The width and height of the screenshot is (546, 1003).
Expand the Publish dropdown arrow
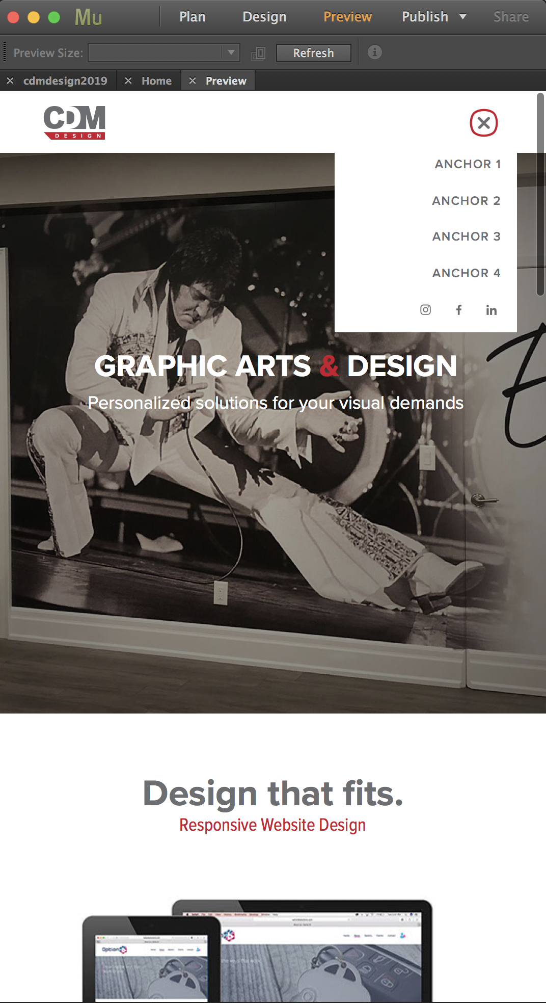463,17
